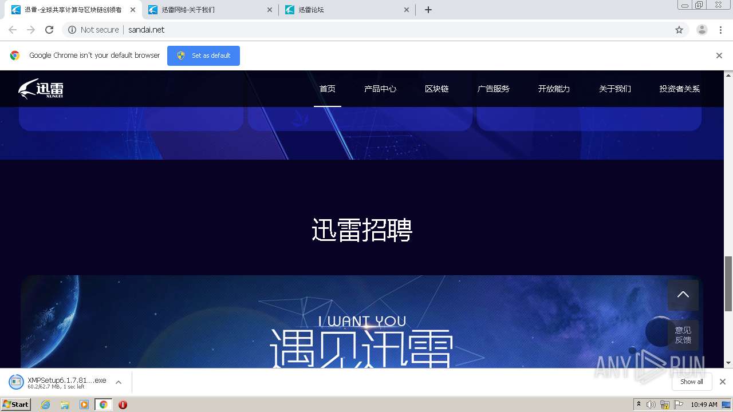
Task: Click the volume tray icon
Action: coord(651,405)
